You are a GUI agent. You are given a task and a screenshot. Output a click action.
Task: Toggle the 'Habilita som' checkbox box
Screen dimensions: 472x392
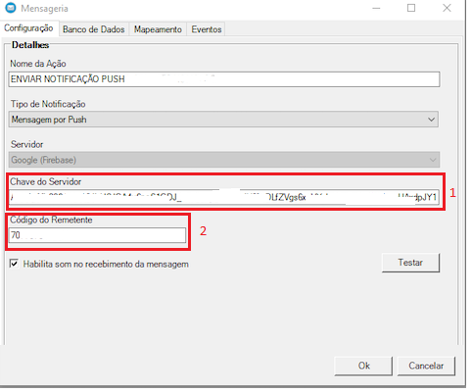14,264
